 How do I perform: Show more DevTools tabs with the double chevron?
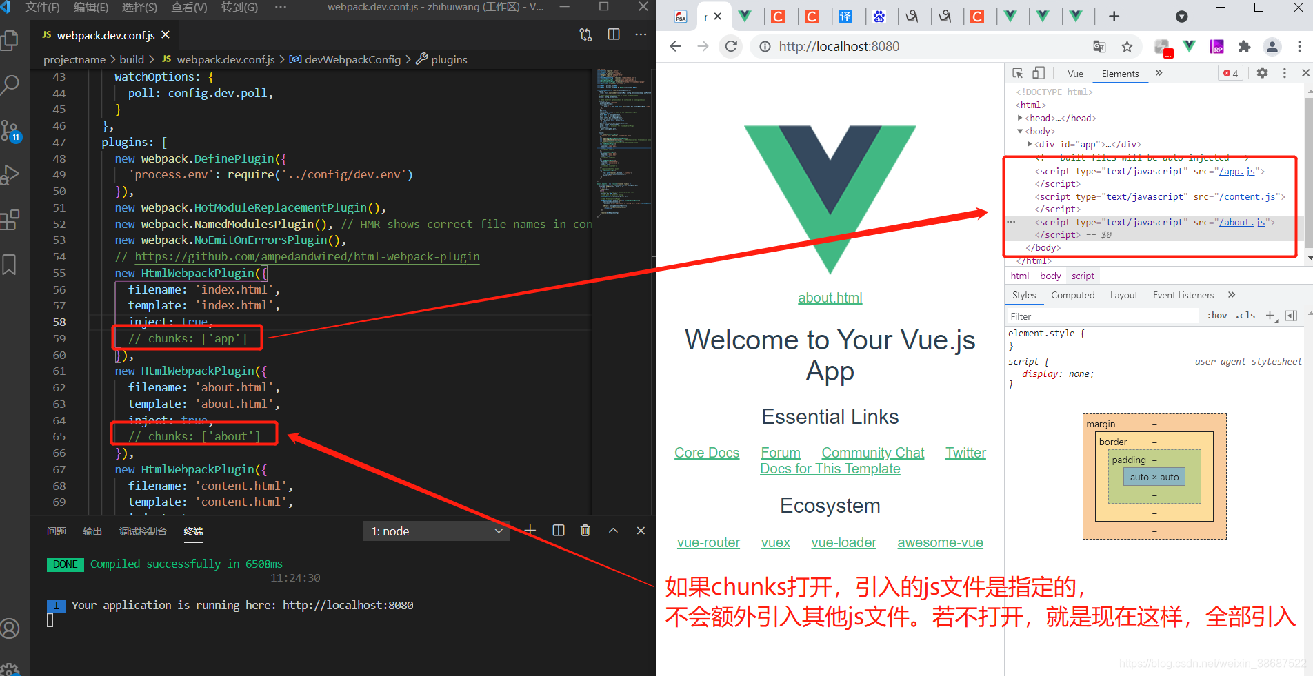(1159, 73)
